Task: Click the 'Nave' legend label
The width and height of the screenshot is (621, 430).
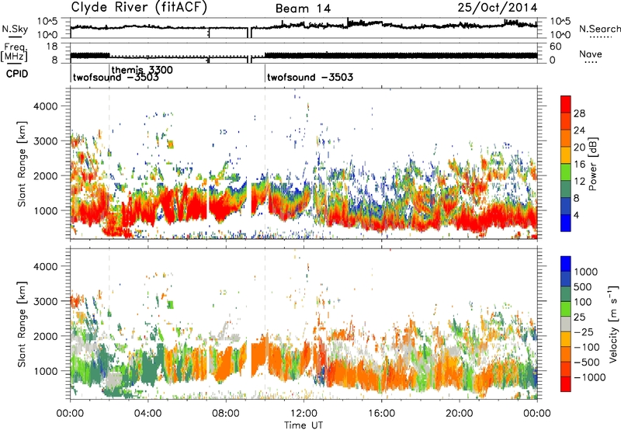Action: coord(591,54)
